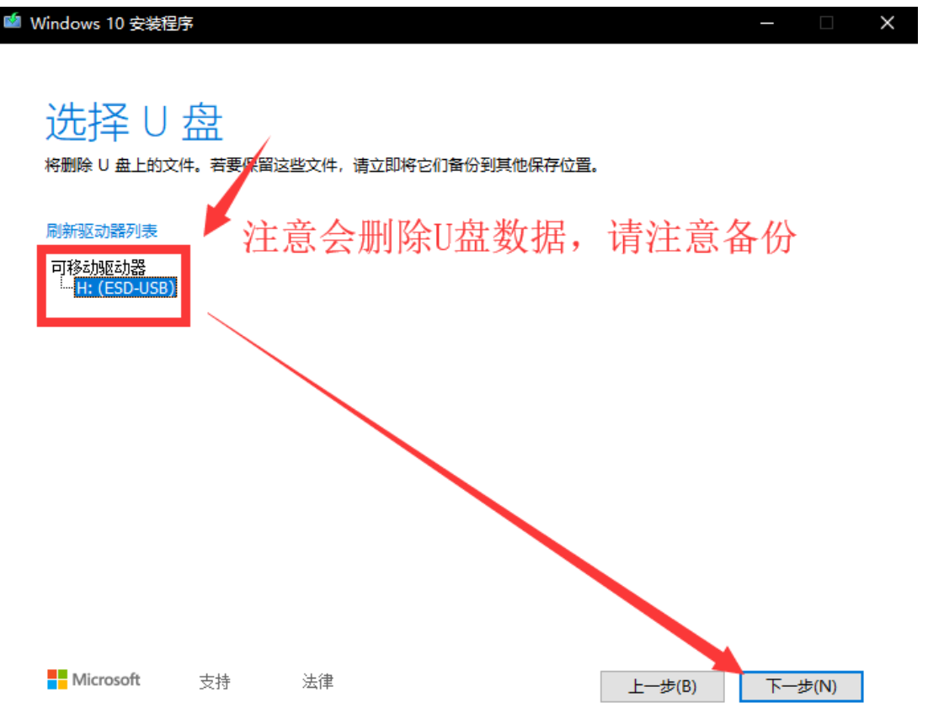Click the Windows 10 安装程序 title text
Screen dimensions: 928x713
pos(112,23)
